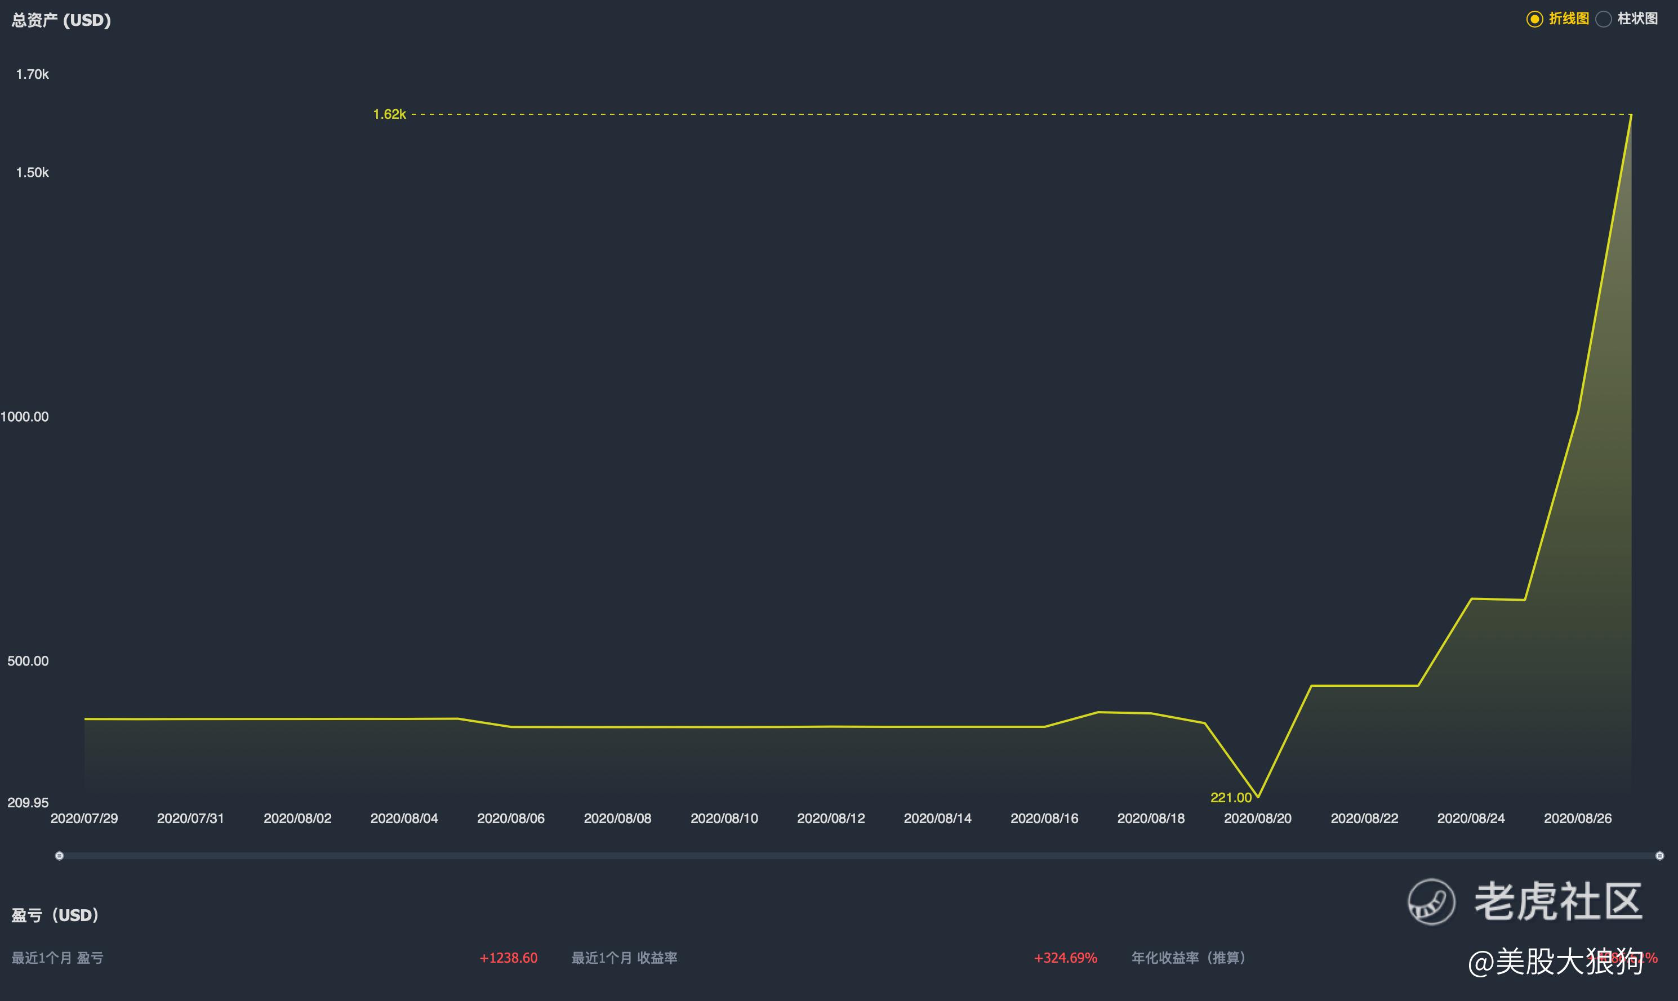Click the 2020/08/20 date on the x-axis
This screenshot has width=1678, height=1001.
pos(1258,818)
